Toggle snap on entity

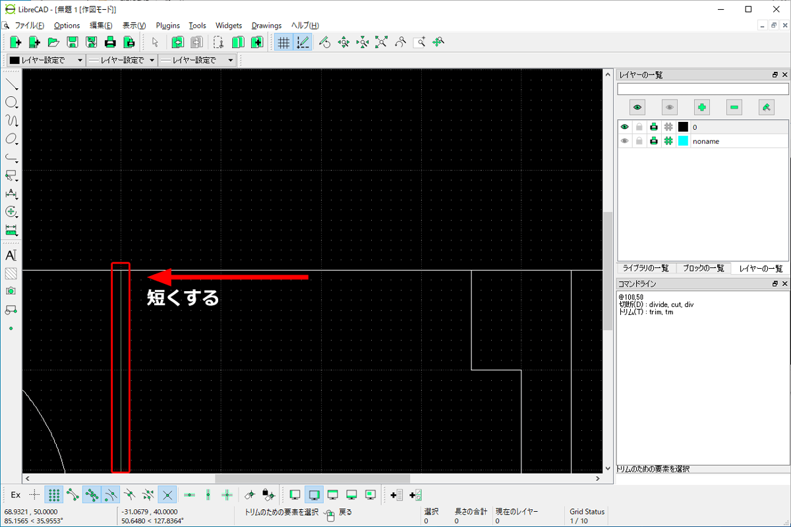point(92,494)
